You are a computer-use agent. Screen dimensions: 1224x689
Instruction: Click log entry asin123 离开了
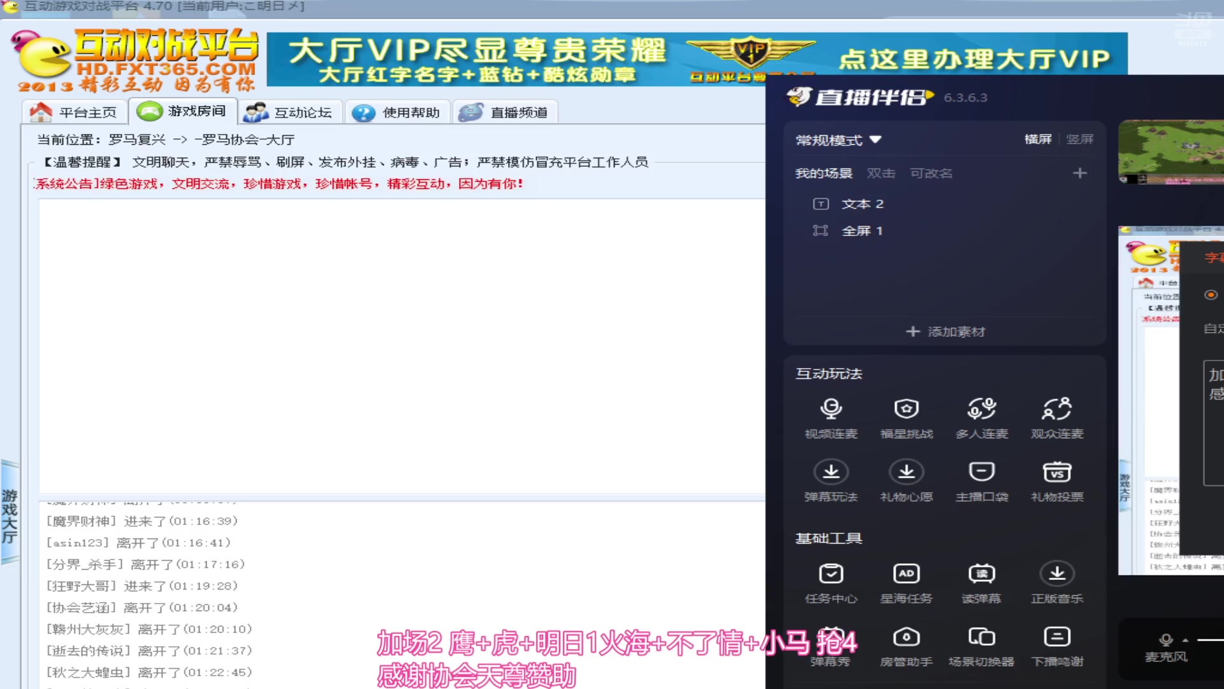[x=138, y=543]
